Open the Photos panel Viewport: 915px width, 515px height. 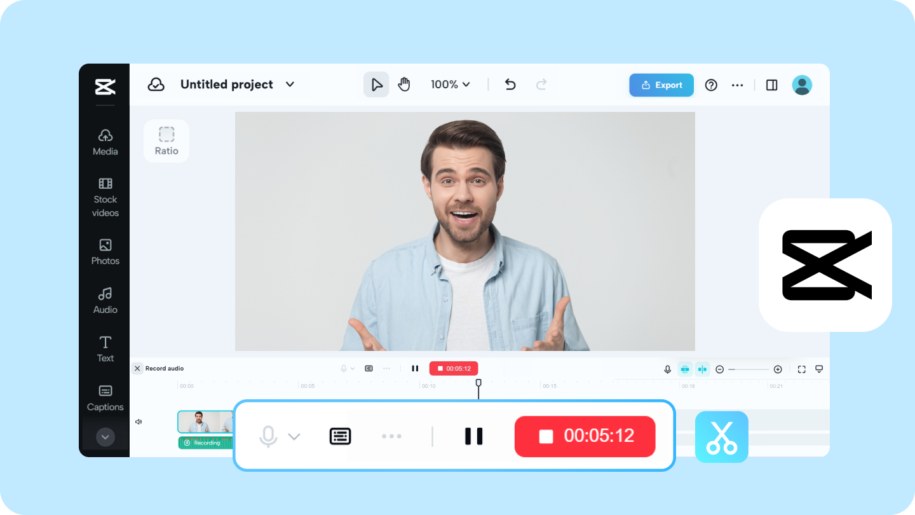point(105,252)
